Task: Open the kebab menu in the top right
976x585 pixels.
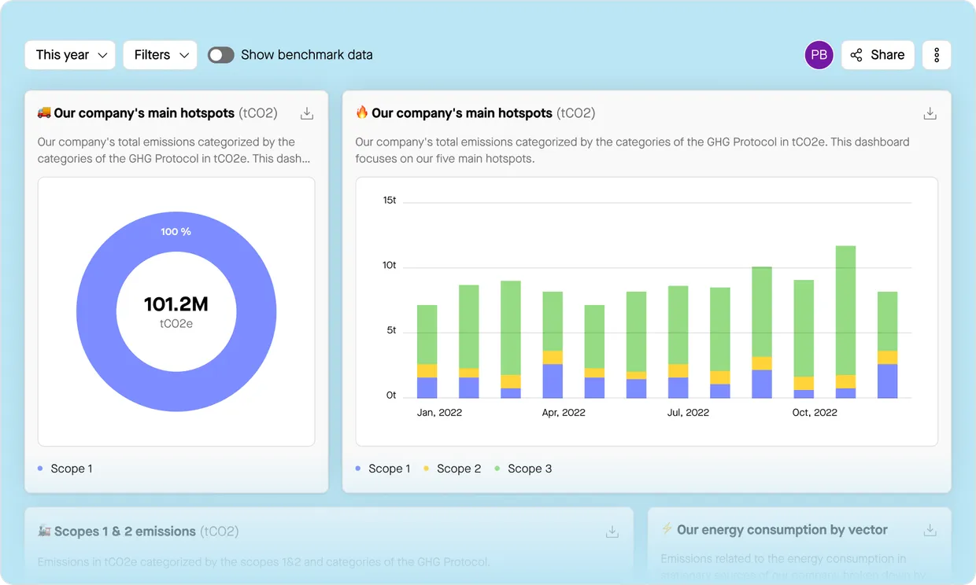Action: coord(937,54)
